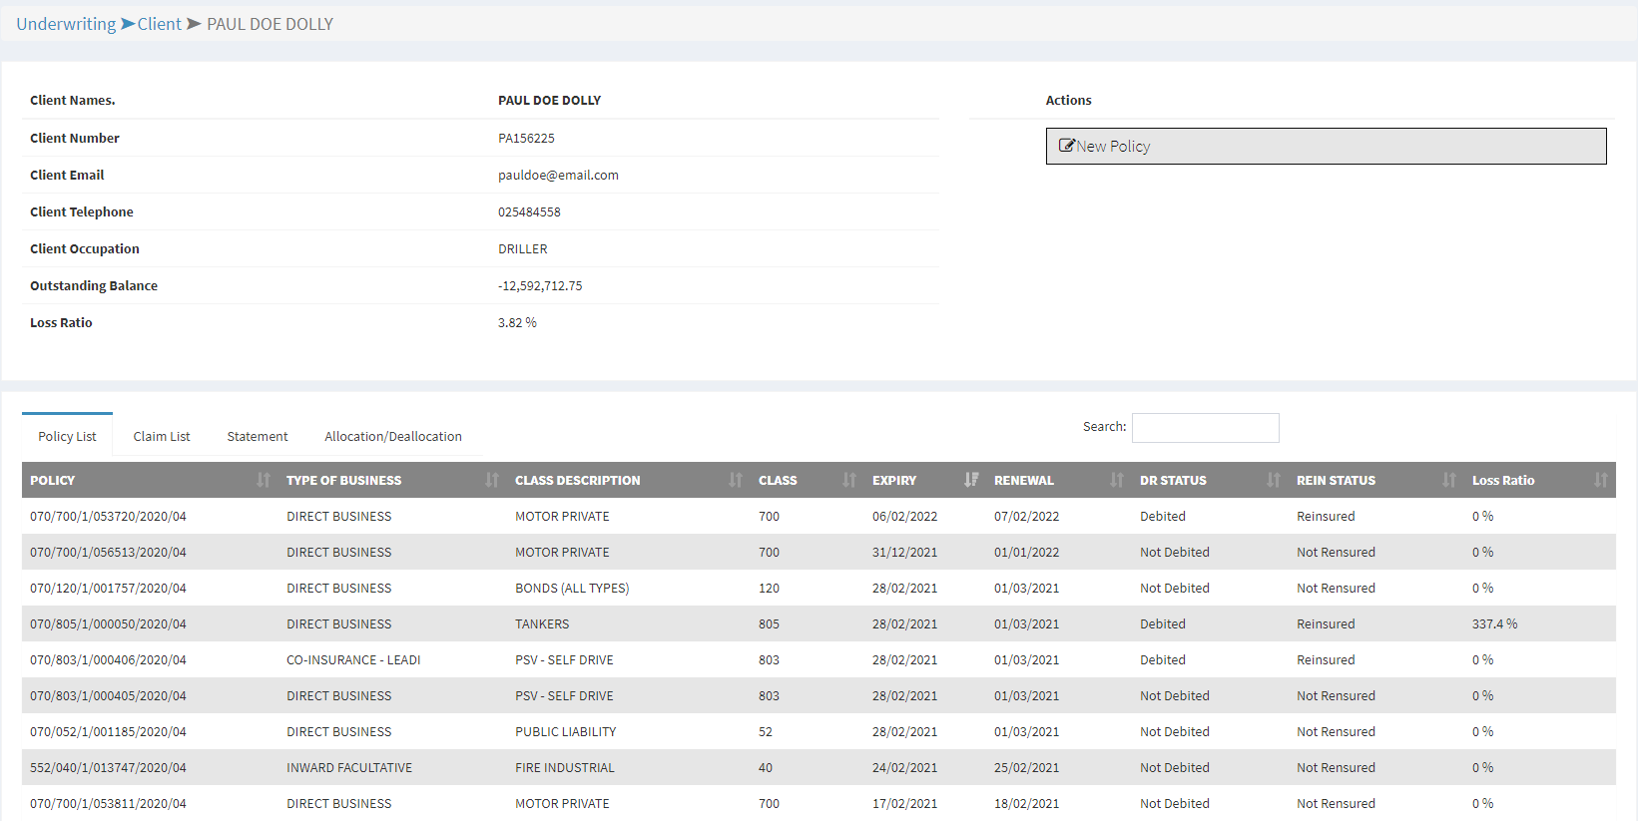Sort by CLASS column arrows icon
Viewport: 1638px width, 821px height.
(x=849, y=480)
